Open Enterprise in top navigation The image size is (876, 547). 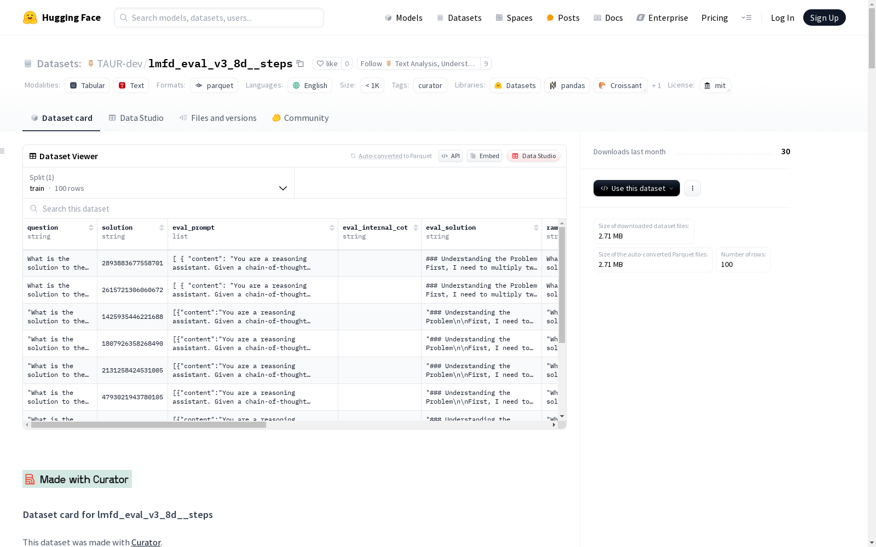(662, 18)
